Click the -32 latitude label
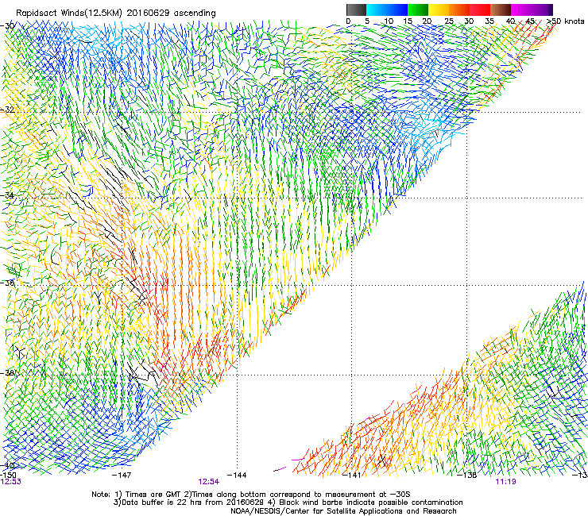 tap(7, 110)
